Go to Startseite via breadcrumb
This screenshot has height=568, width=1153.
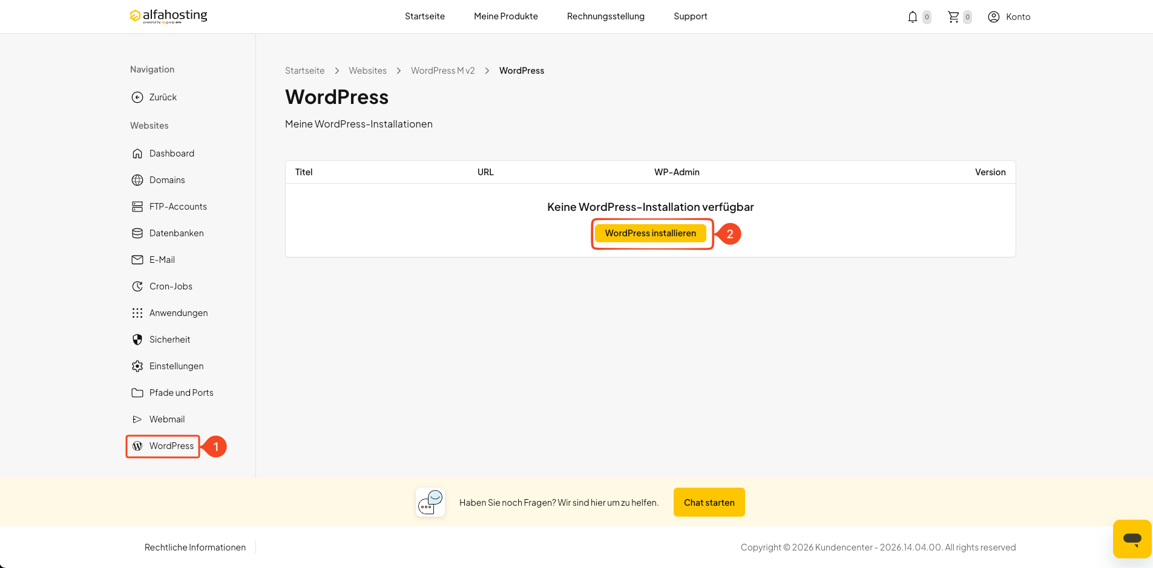click(305, 71)
